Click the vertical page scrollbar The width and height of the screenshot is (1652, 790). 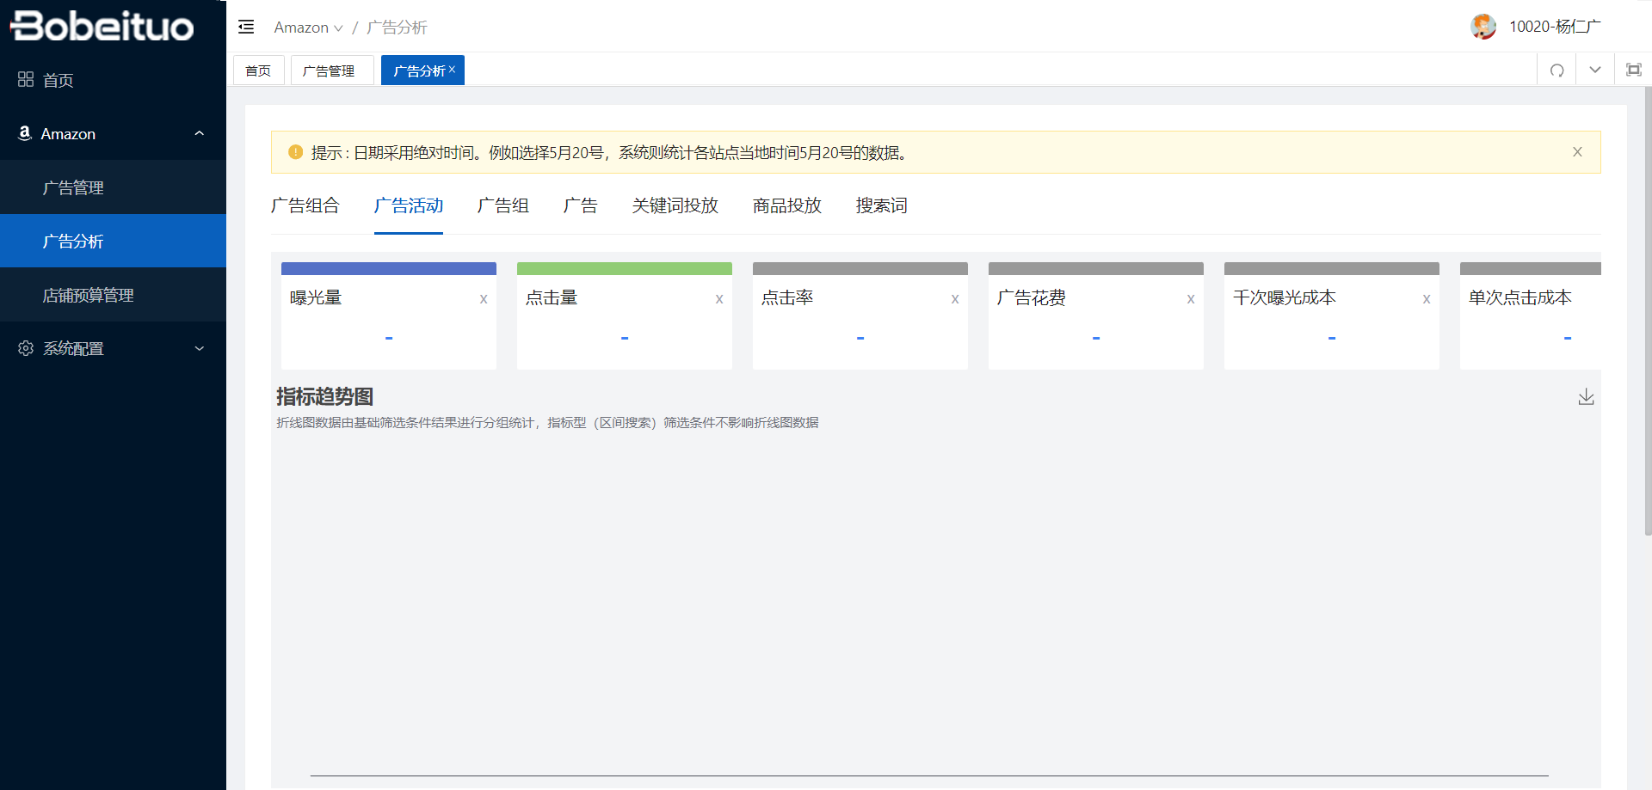pyautogui.click(x=1648, y=309)
